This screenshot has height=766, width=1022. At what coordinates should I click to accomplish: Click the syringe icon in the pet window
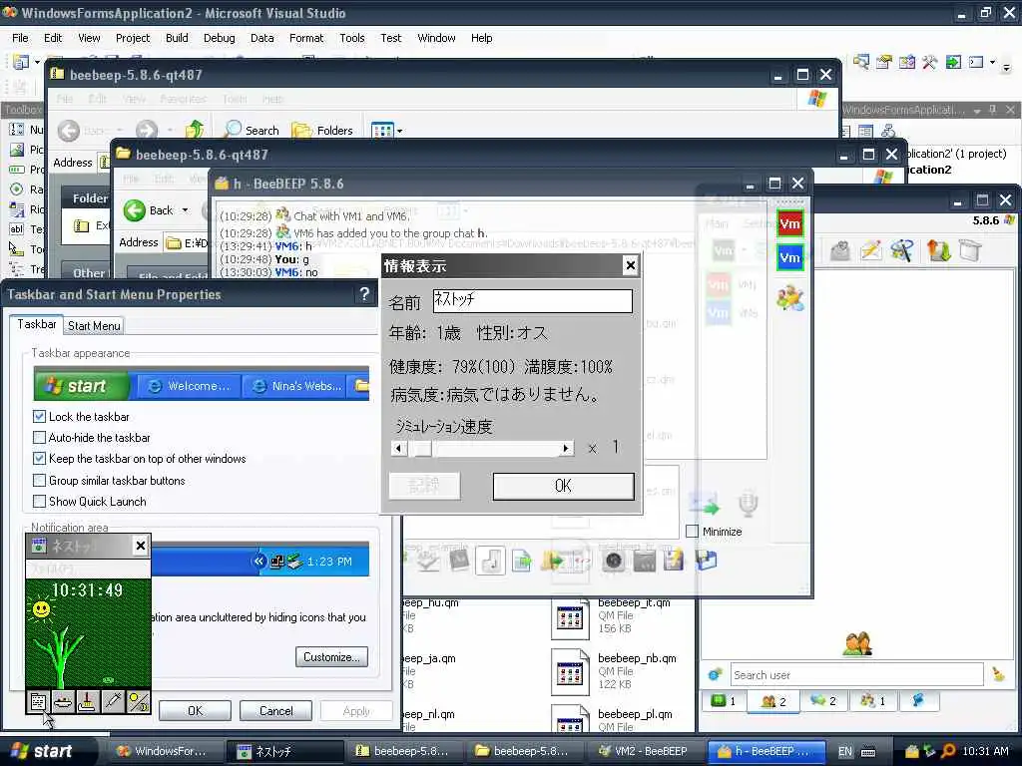click(x=113, y=701)
